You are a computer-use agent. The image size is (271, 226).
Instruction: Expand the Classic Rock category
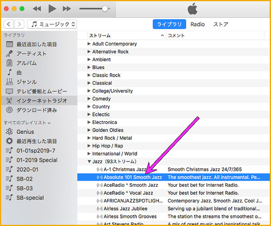tap(89, 75)
